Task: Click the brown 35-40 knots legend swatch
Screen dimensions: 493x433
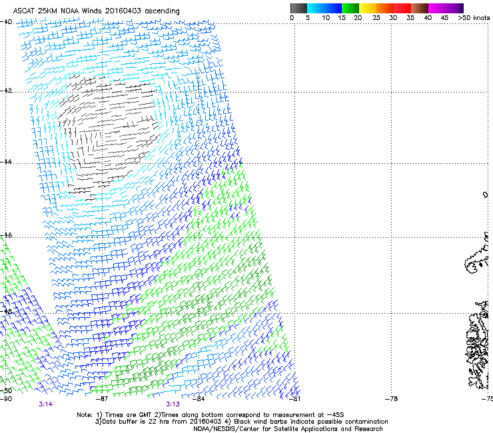Action: coord(420,8)
